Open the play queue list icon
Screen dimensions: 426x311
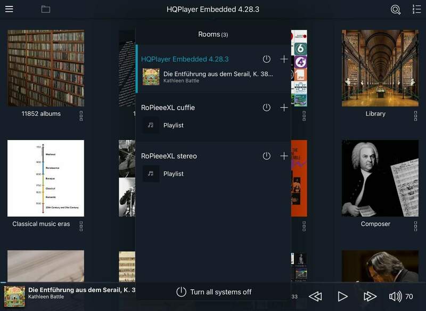416,10
